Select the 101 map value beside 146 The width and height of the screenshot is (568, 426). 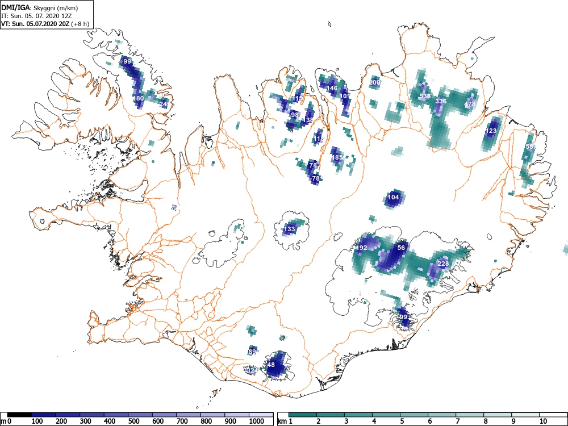pos(345,96)
